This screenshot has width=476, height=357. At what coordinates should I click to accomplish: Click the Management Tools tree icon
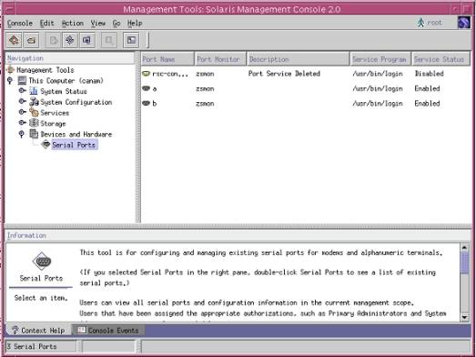click(x=11, y=70)
